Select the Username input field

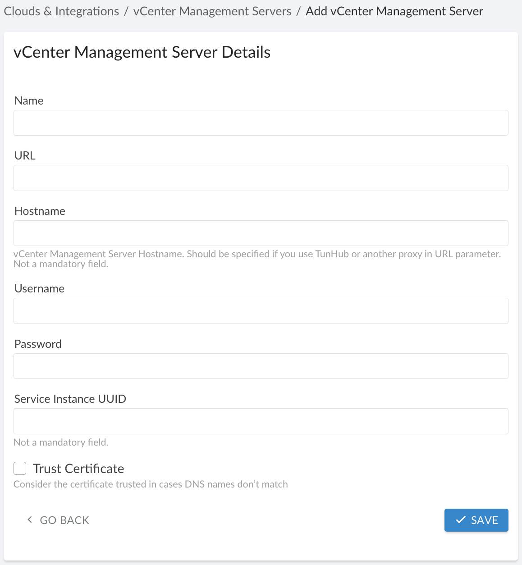[261, 311]
